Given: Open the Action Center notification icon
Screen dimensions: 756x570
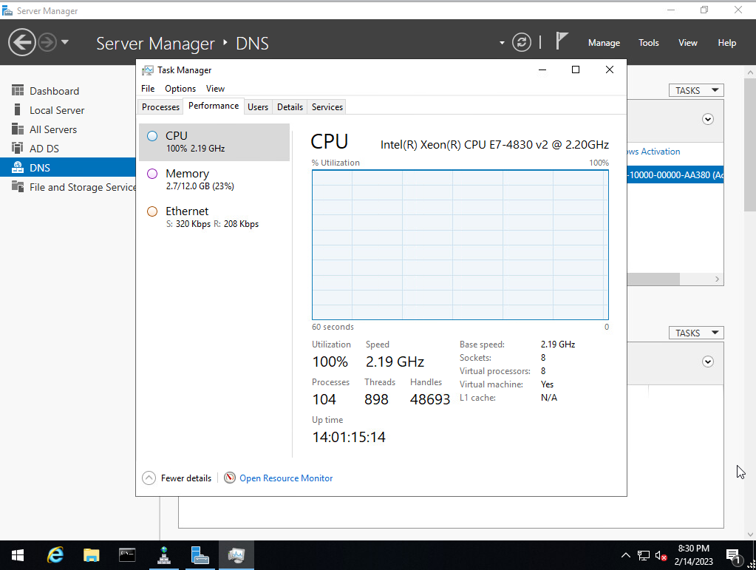Looking at the screenshot, I should coord(733,557).
